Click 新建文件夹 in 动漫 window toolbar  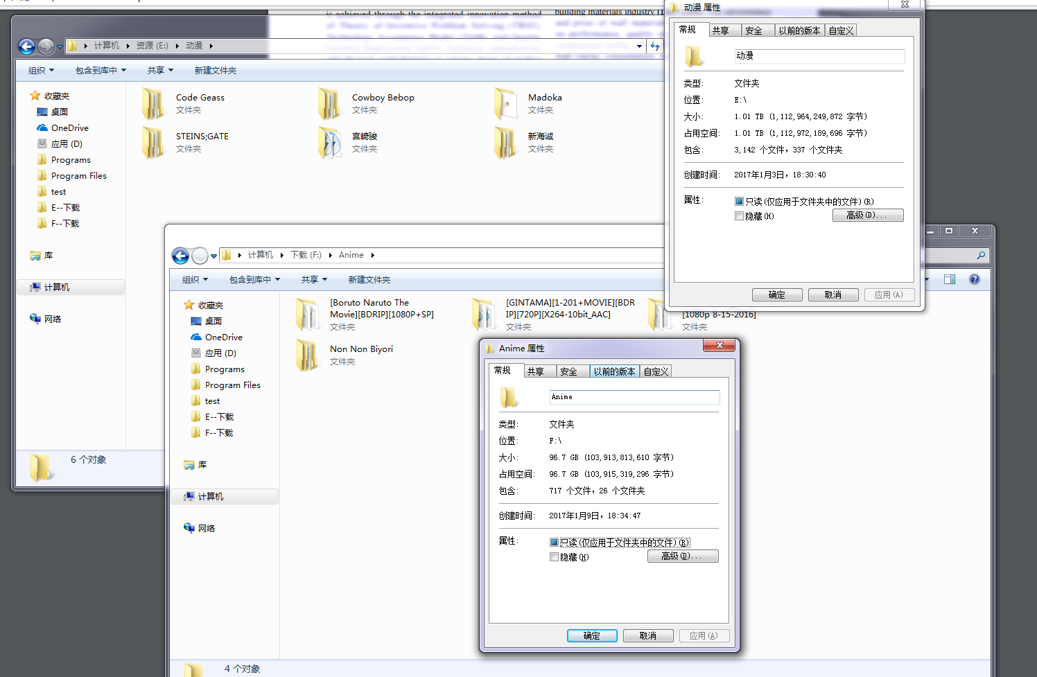(x=216, y=71)
